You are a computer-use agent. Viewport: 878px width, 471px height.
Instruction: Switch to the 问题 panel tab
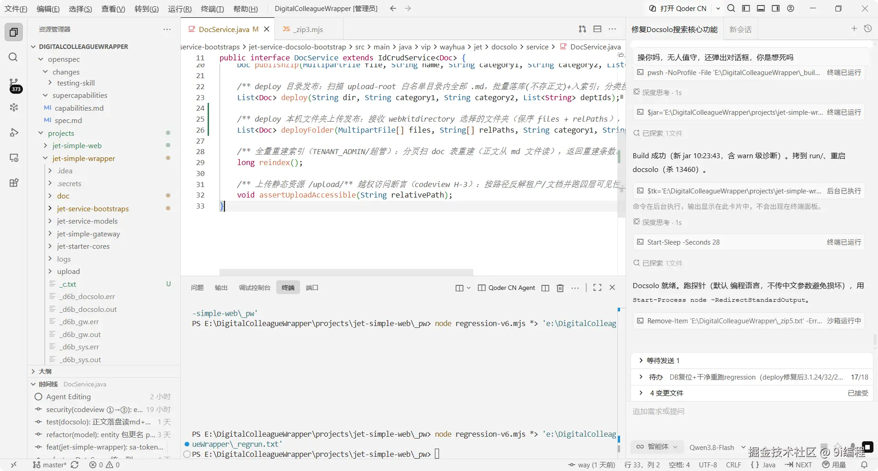pyautogui.click(x=197, y=288)
